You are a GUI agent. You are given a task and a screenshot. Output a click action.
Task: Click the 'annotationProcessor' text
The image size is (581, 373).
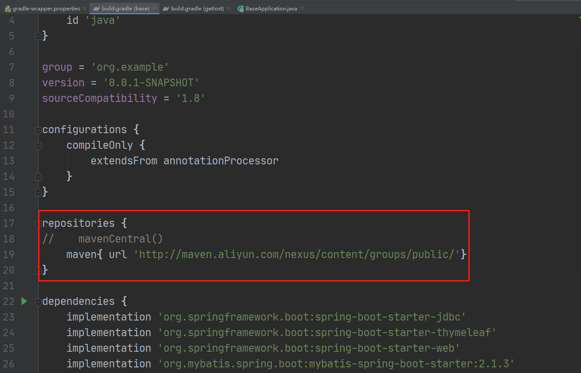[221, 160]
